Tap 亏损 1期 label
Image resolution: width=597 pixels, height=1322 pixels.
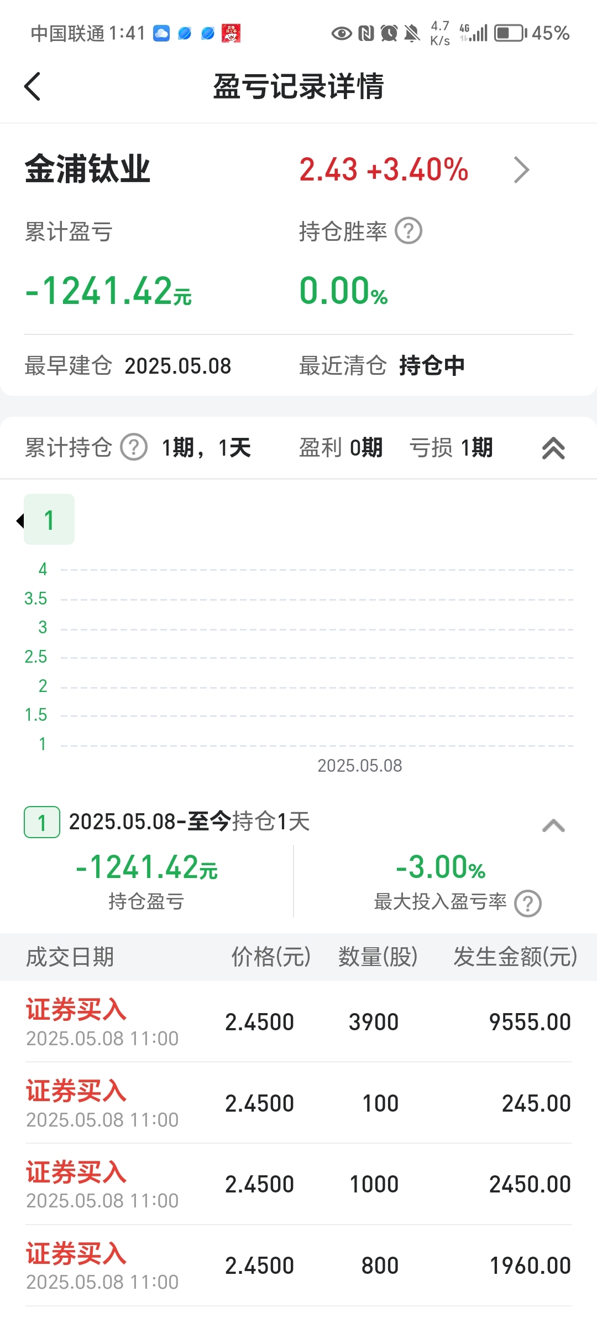[451, 447]
